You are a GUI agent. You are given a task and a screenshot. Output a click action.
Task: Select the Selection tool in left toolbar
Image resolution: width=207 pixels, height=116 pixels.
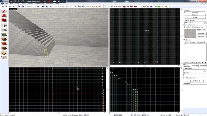(4, 11)
